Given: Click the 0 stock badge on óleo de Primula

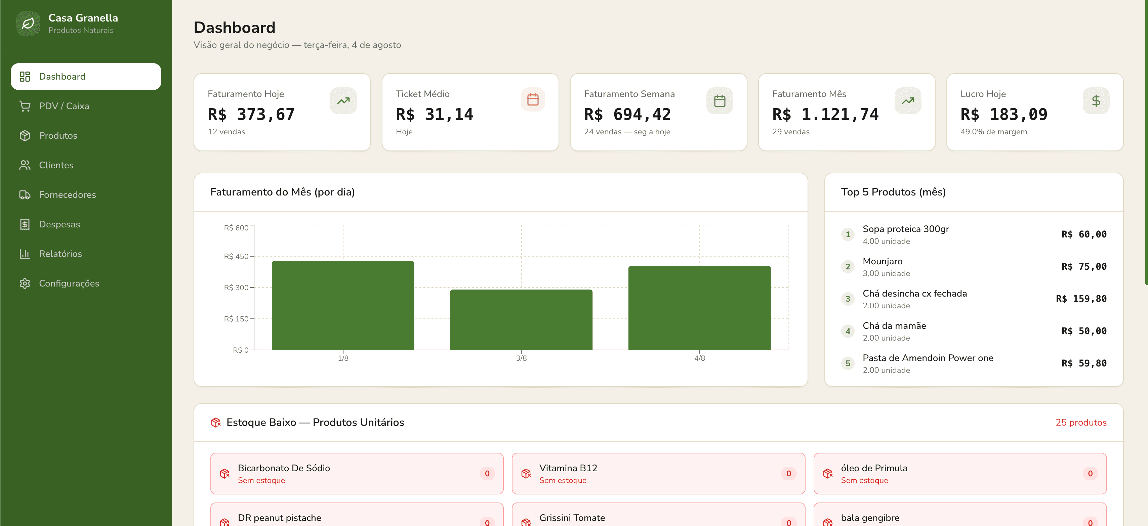Looking at the screenshot, I should 1090,474.
